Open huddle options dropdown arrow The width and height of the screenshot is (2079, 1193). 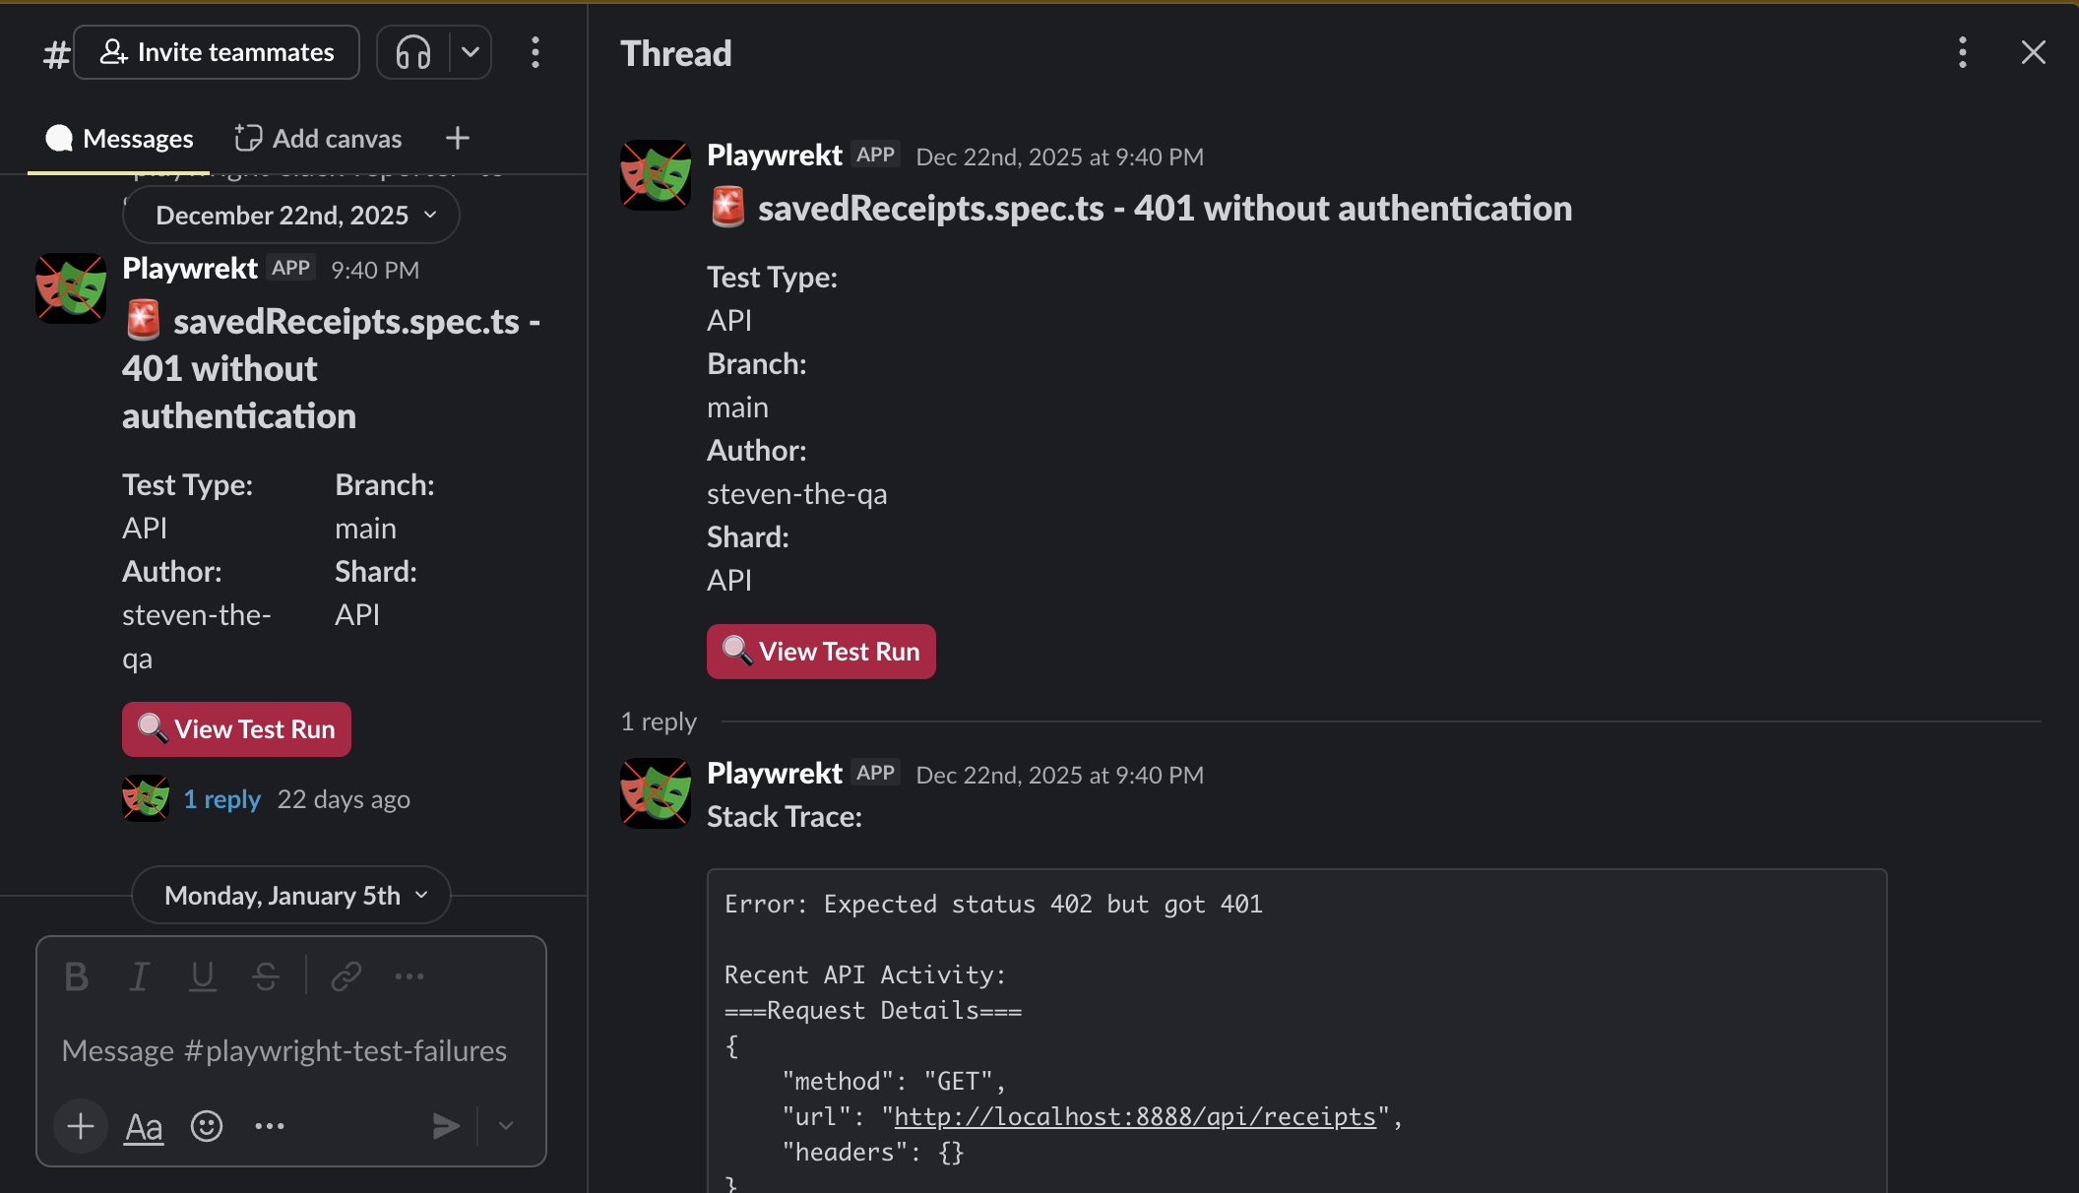(471, 52)
